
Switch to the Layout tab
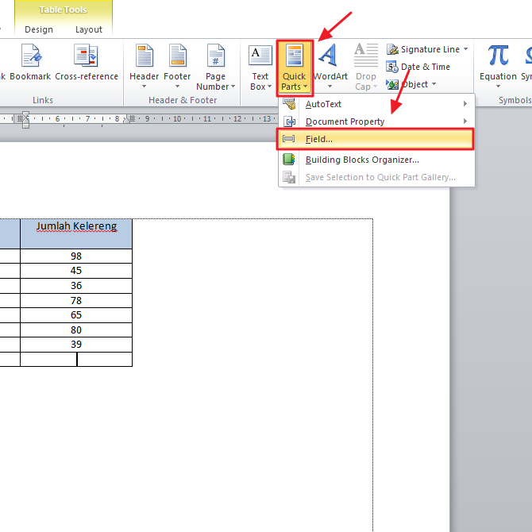(89, 29)
